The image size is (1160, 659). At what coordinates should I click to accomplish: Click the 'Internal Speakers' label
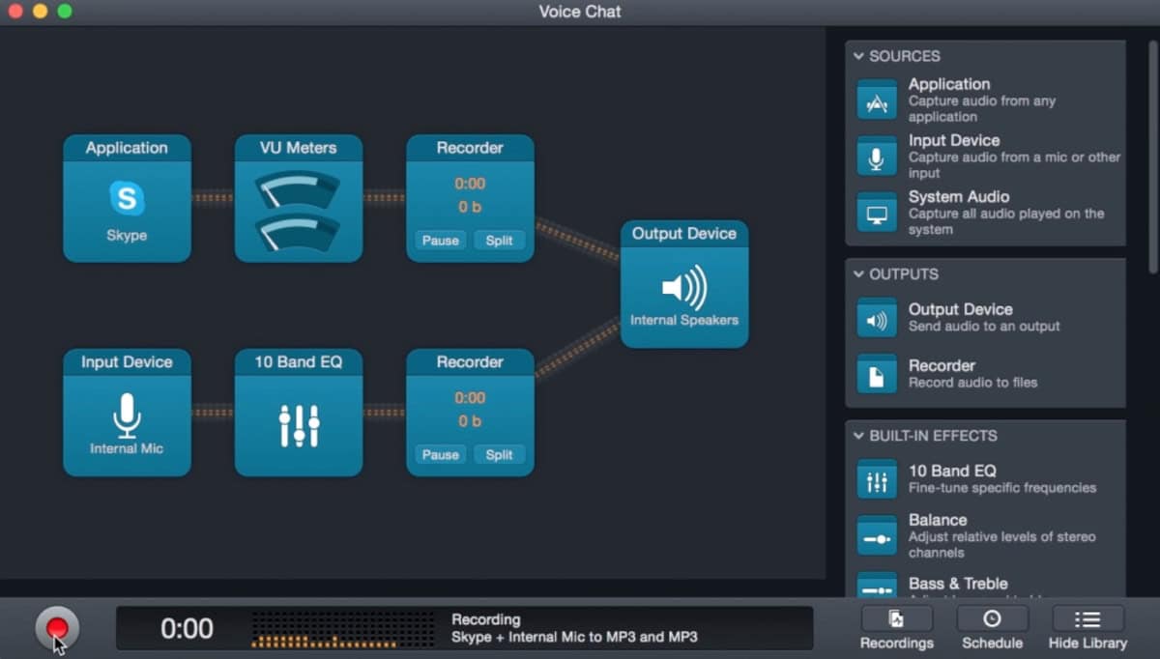[x=684, y=320]
